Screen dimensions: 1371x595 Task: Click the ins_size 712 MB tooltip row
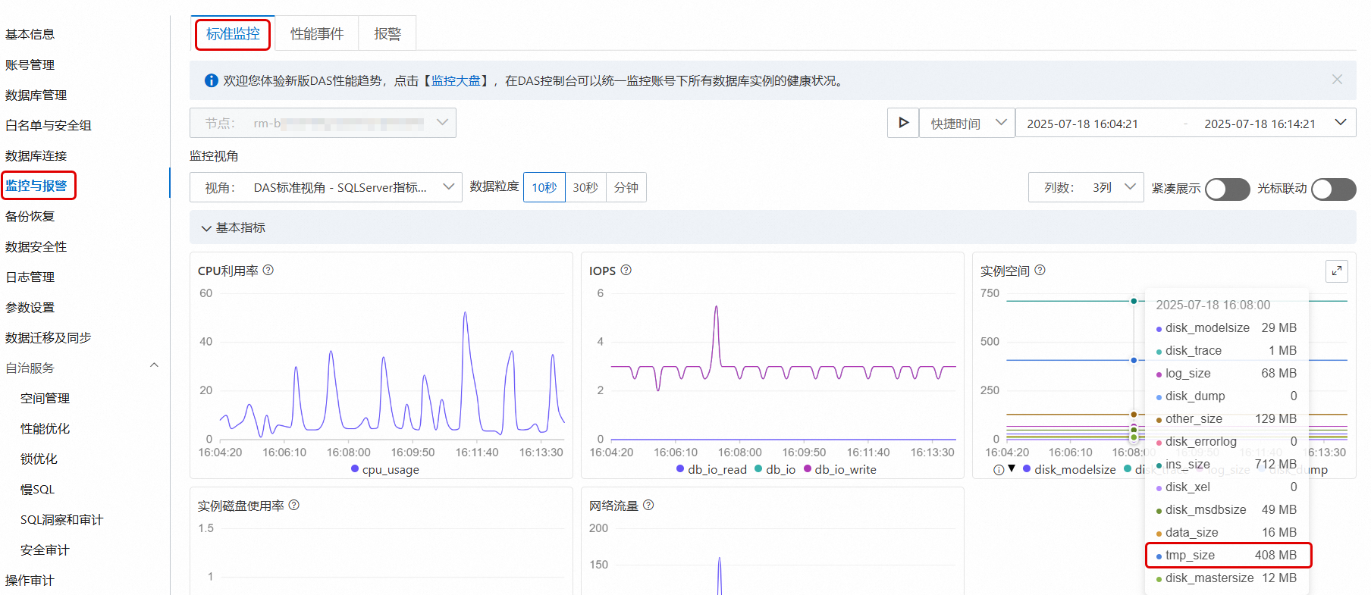pos(1227,464)
